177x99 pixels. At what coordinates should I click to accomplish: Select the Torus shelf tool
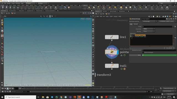[14, 8]
